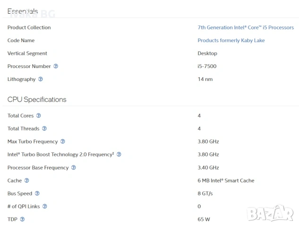Click the 65 W TDP value
299x227 pixels.
click(x=204, y=219)
